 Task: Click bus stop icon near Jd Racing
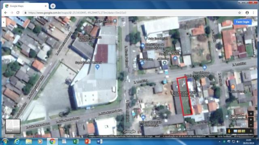pyautogui.click(x=166, y=72)
